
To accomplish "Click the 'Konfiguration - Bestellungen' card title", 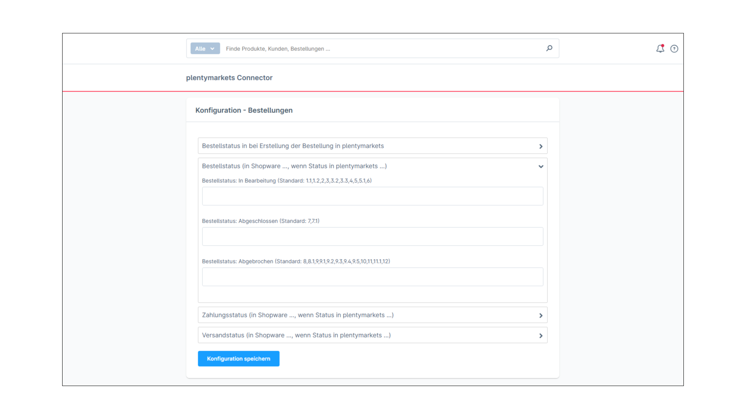I will coord(244,110).
